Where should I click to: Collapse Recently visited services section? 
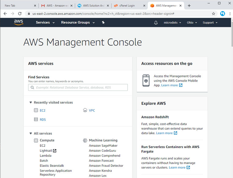[31, 102]
